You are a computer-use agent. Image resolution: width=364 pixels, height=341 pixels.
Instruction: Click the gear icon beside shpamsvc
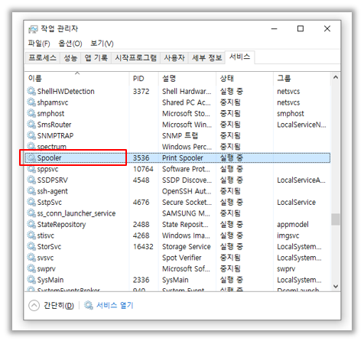(31, 102)
